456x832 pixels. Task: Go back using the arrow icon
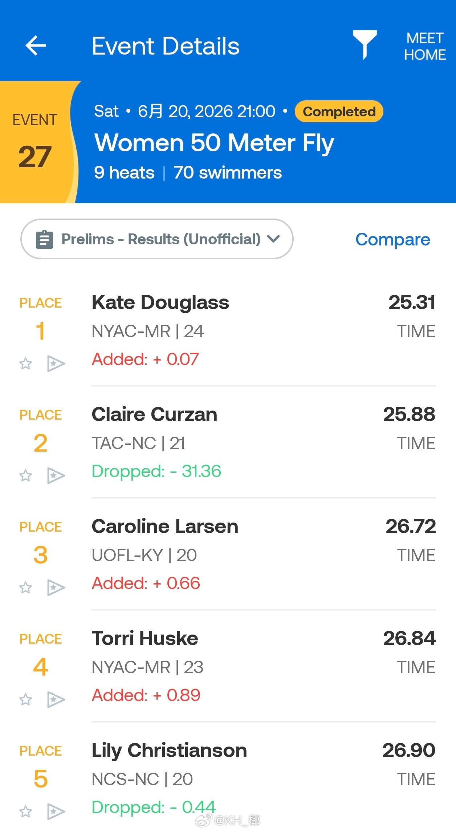click(36, 45)
